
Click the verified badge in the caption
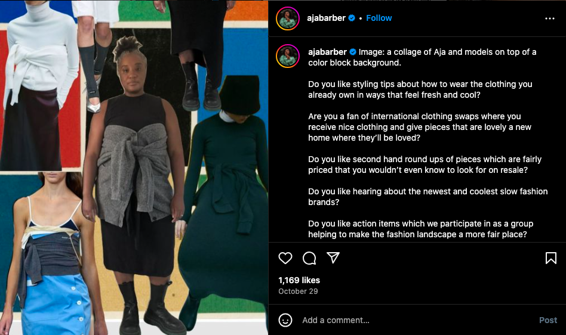point(353,52)
